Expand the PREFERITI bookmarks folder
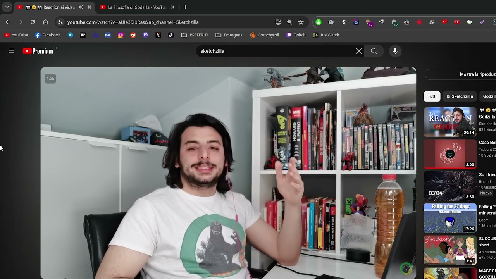 (x=195, y=35)
